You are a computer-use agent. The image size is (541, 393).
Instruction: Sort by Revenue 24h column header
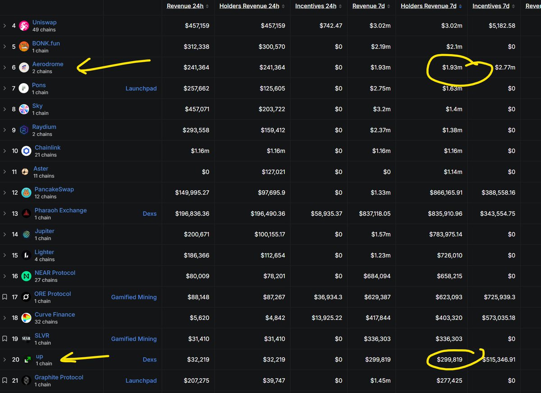coord(184,6)
